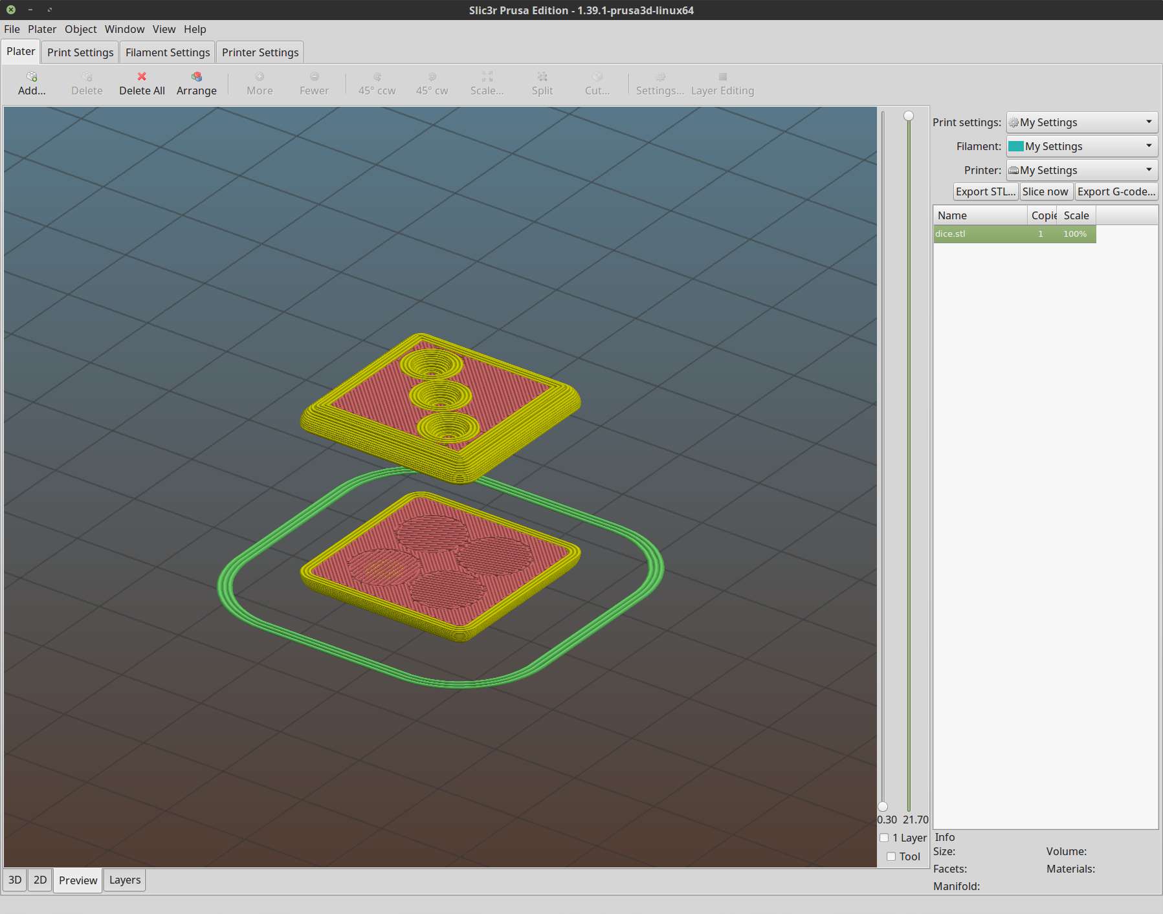Enable the Tool checkbox
1163x914 pixels.
(891, 856)
